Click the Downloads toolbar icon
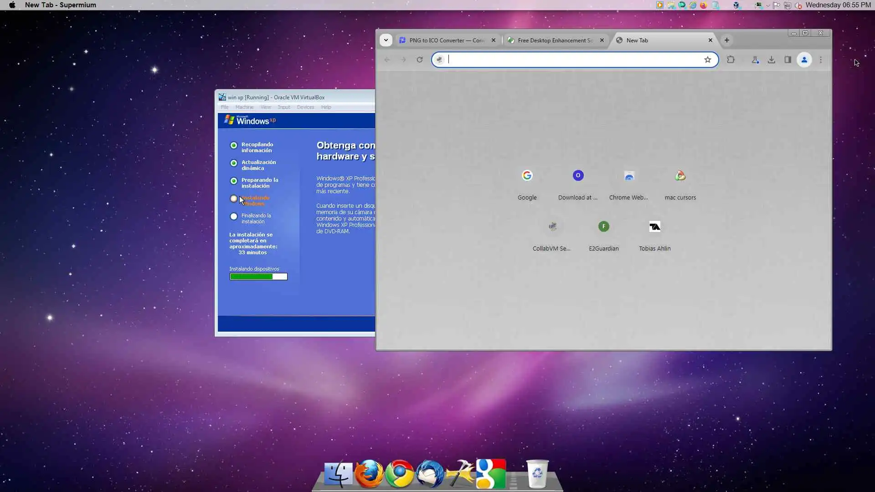Image resolution: width=875 pixels, height=492 pixels. point(771,60)
